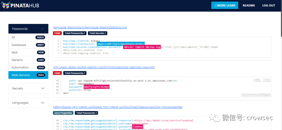This screenshot has width=282, height=130.
Task: Click the 18807 count badge
Action: 40,45
